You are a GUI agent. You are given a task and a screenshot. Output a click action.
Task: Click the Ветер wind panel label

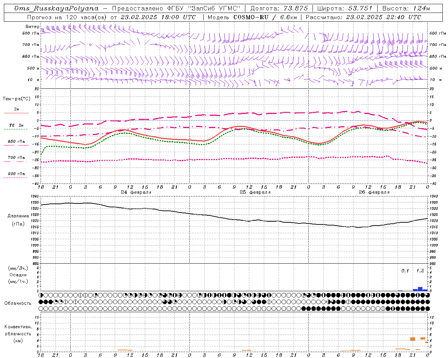tap(32, 27)
